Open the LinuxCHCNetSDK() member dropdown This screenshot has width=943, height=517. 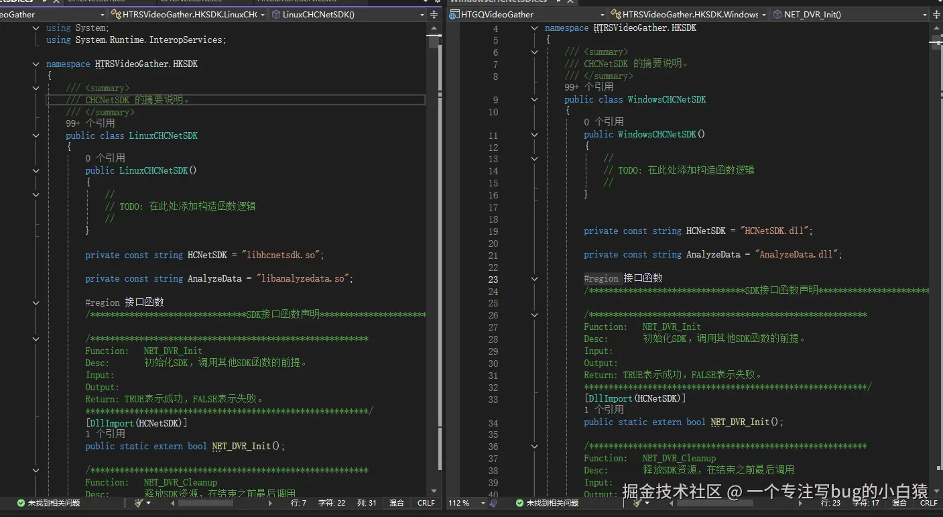point(349,14)
